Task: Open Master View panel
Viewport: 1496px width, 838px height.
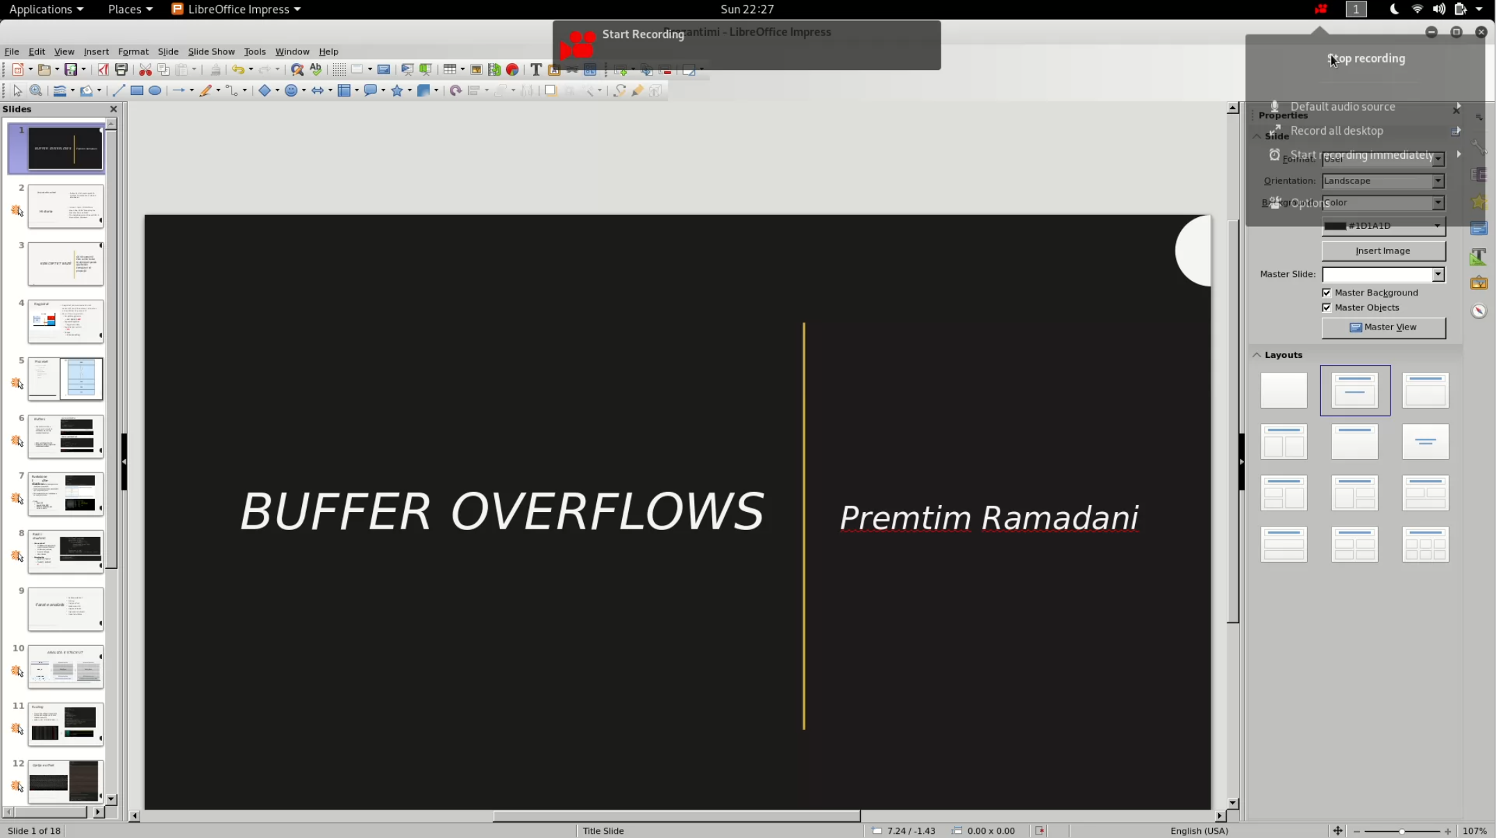Action: pos(1383,327)
